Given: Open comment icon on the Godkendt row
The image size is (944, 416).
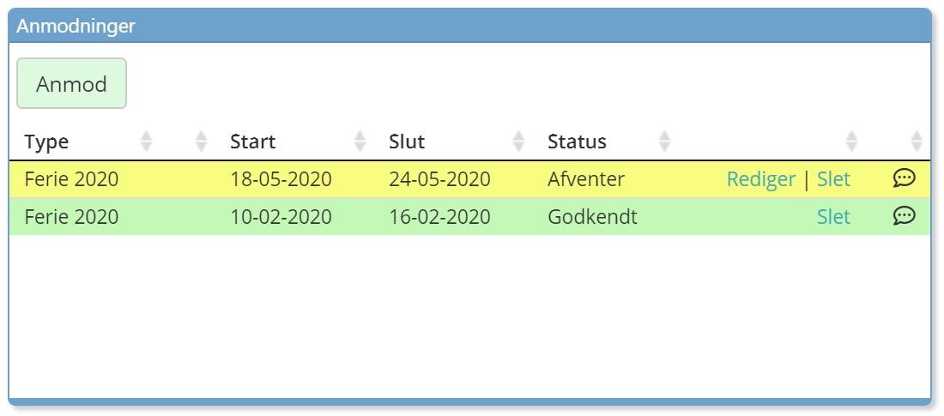Looking at the screenshot, I should click(x=904, y=216).
